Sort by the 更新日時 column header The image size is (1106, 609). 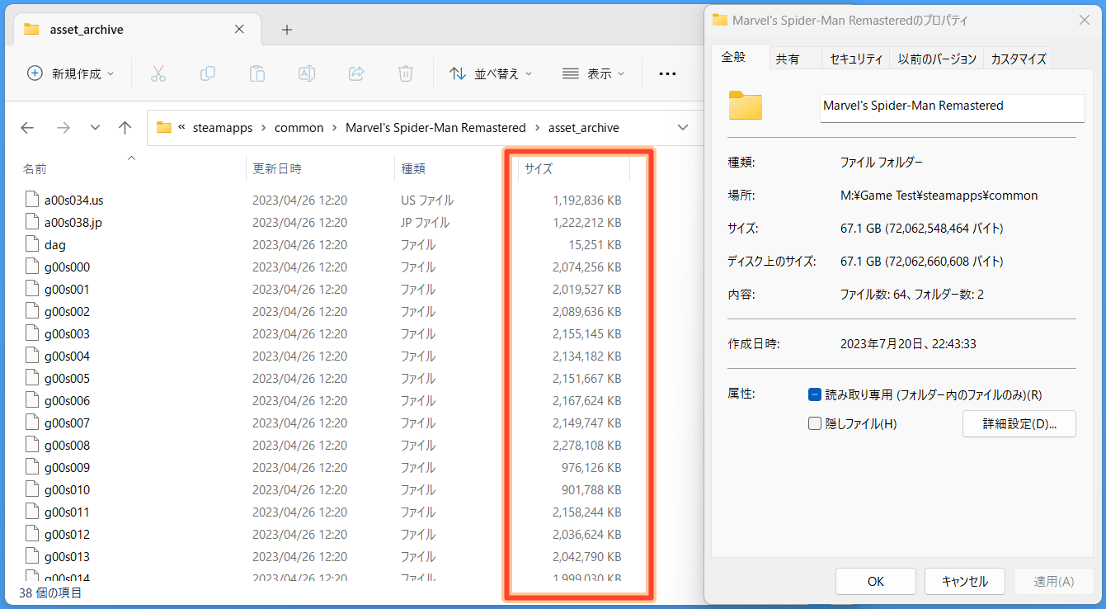(x=277, y=169)
